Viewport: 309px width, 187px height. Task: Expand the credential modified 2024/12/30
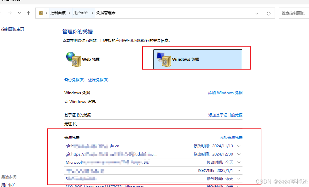(x=239, y=154)
